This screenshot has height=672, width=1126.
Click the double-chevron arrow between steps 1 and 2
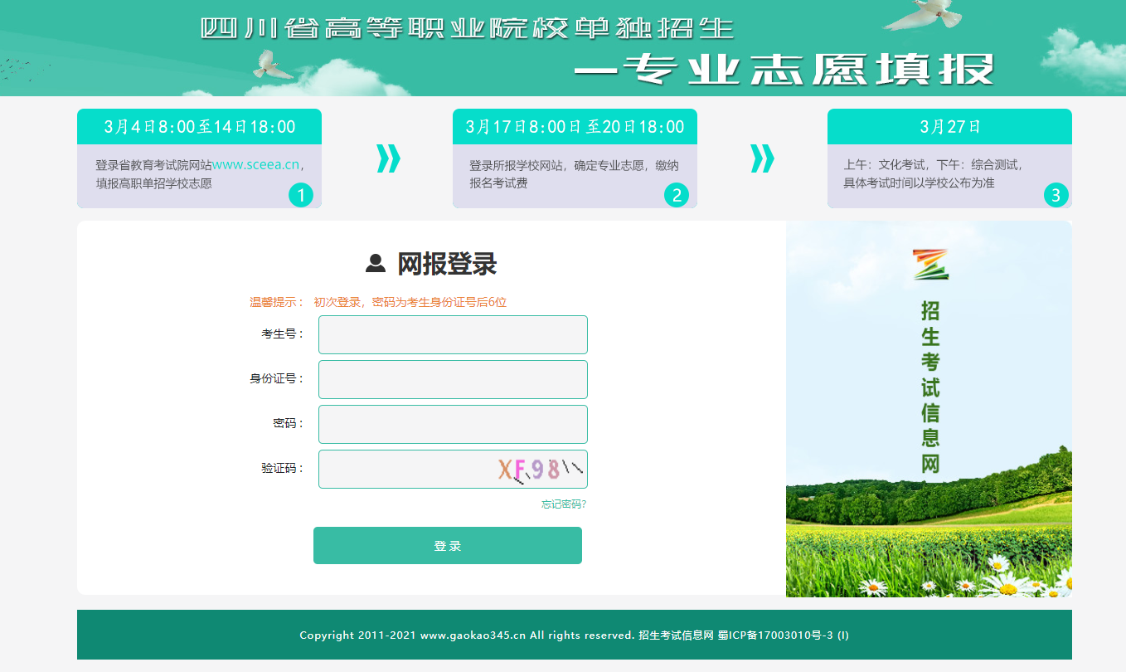[388, 158]
